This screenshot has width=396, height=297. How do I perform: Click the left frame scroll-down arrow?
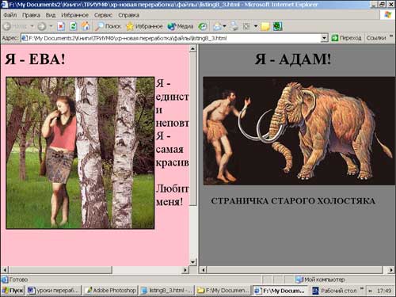tap(193, 261)
